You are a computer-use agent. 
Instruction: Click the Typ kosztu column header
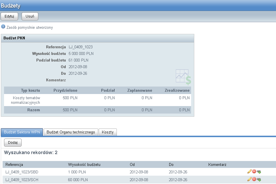point(31,90)
